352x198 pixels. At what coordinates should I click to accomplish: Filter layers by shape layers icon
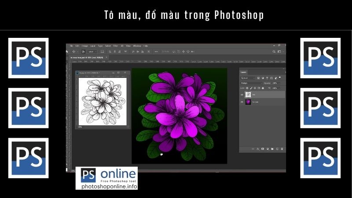tap(271, 78)
